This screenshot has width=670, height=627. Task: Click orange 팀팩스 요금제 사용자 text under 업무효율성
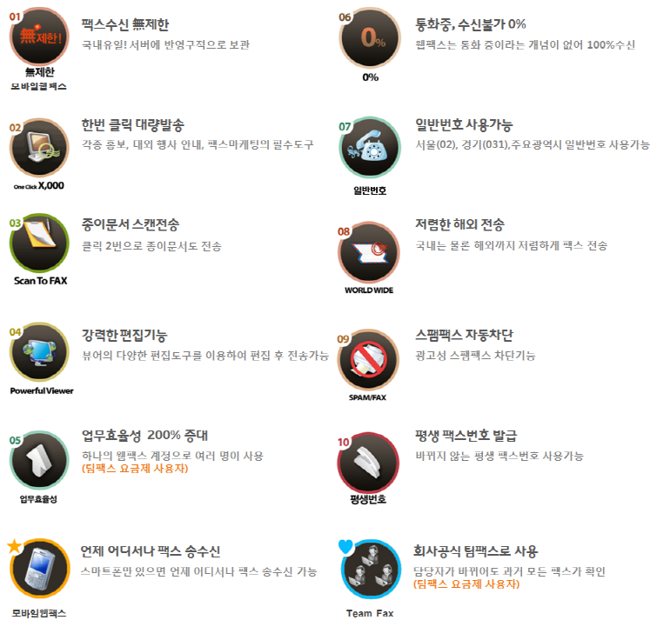point(135,469)
